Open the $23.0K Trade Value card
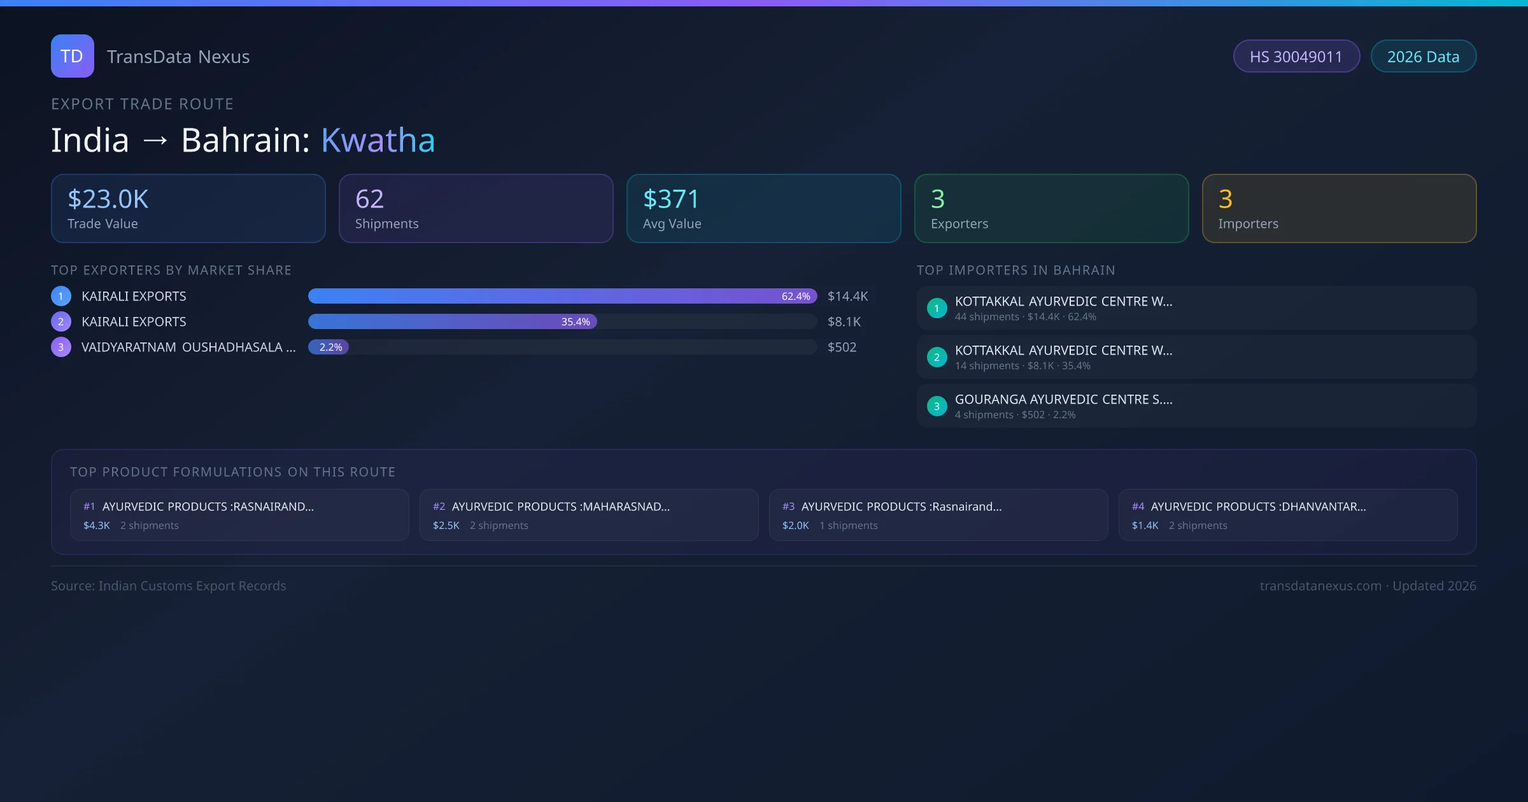The height and width of the screenshot is (802, 1528). (x=188, y=208)
